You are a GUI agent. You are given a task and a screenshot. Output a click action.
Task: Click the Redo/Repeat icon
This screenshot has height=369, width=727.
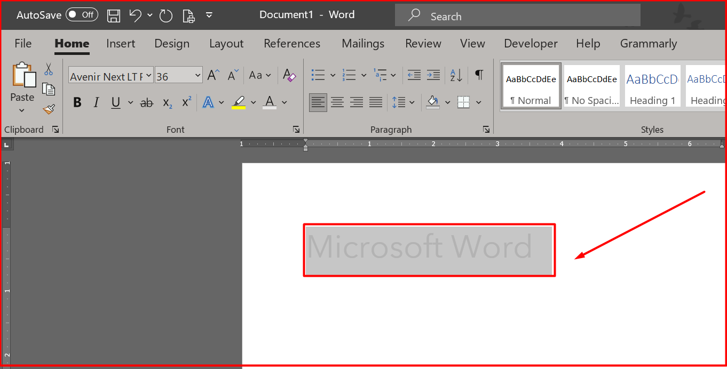[166, 16]
